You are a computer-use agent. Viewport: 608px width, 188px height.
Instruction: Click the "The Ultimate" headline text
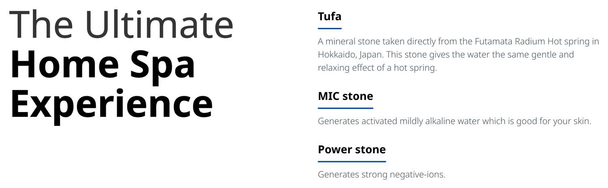pyautogui.click(x=121, y=25)
